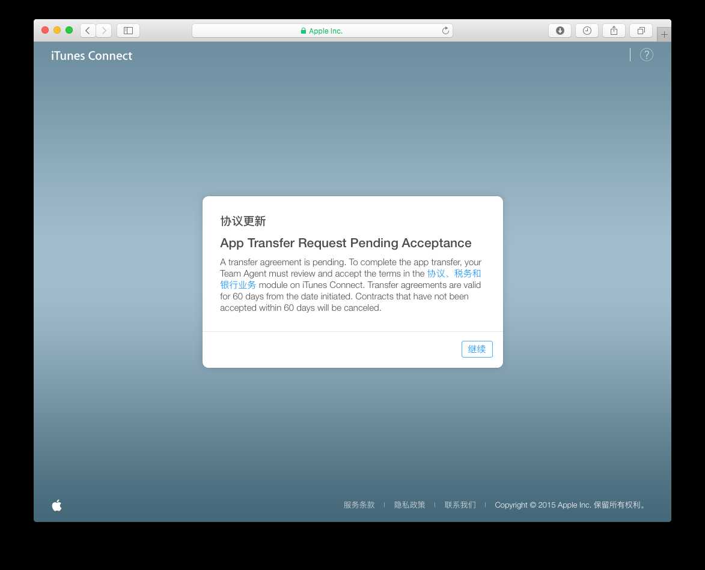Add a new tab with the plus button
This screenshot has height=570, width=705.
tap(664, 35)
